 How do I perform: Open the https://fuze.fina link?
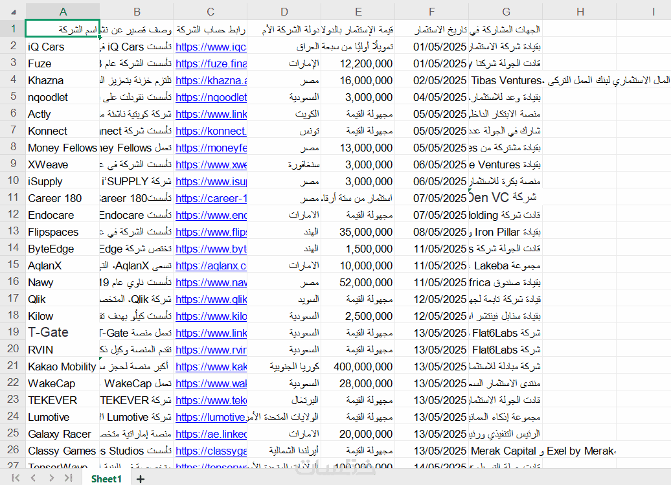[x=211, y=63]
